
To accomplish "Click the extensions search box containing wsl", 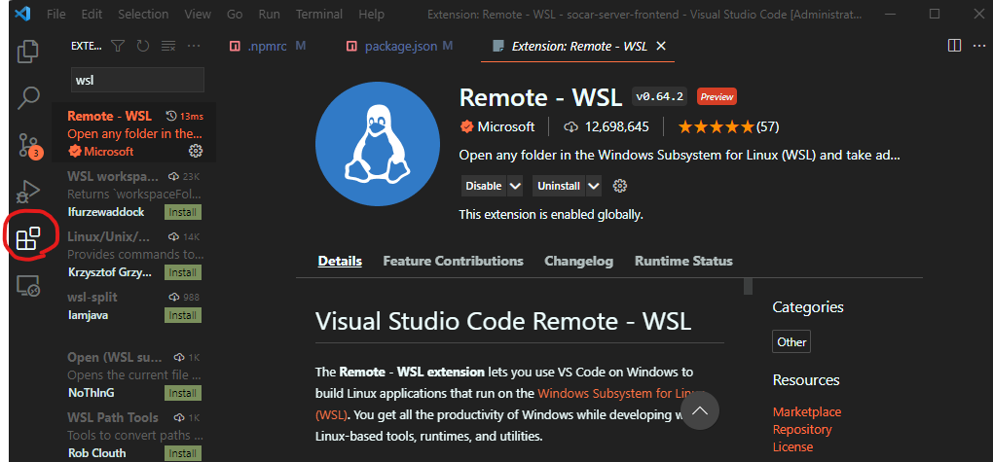I will click(x=137, y=81).
